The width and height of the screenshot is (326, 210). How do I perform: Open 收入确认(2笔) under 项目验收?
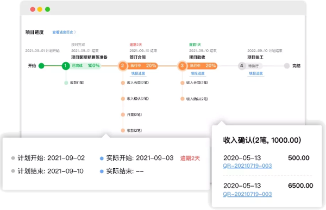coord(197,99)
